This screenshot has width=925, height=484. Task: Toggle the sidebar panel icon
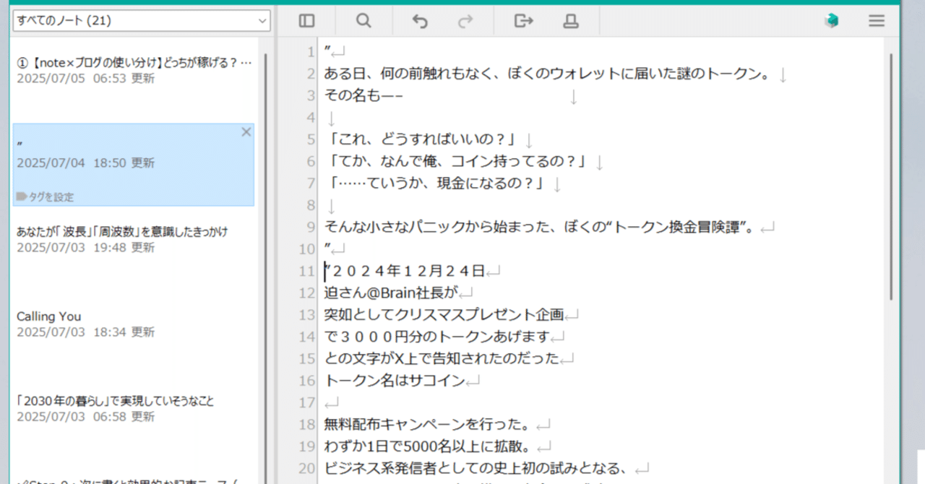point(306,21)
